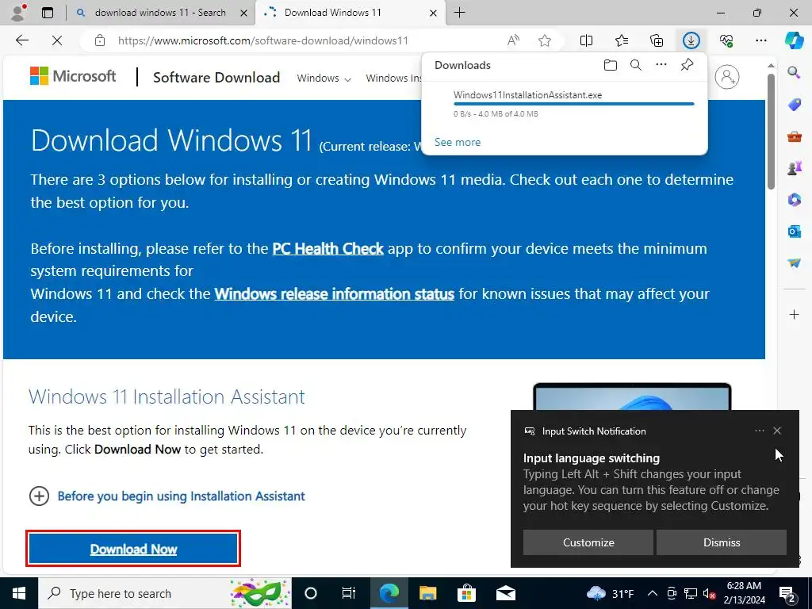Add this page to favorites star

(544, 40)
